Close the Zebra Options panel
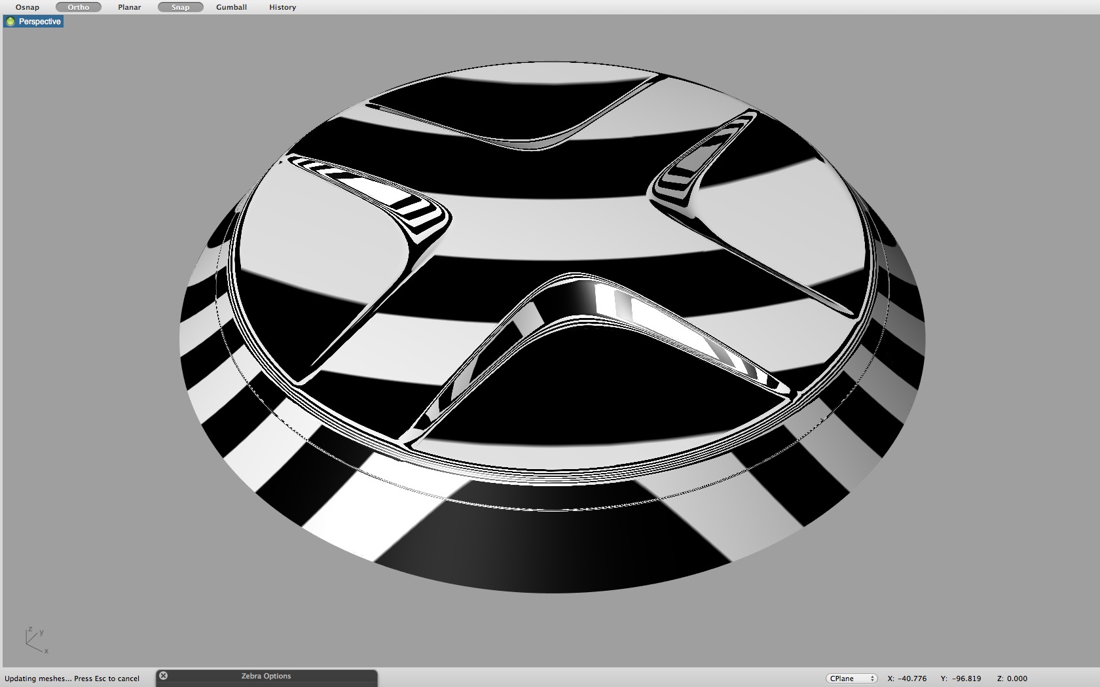1100x687 pixels. 164,676
